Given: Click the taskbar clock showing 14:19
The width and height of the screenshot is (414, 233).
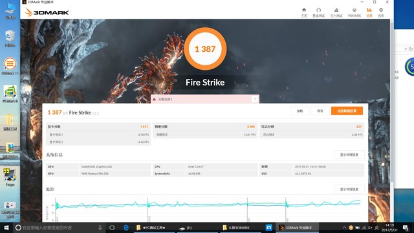Looking at the screenshot, I should click(389, 227).
